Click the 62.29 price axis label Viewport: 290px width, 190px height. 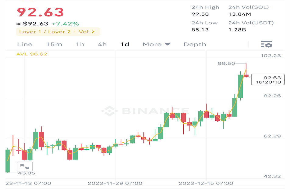pos(272,136)
